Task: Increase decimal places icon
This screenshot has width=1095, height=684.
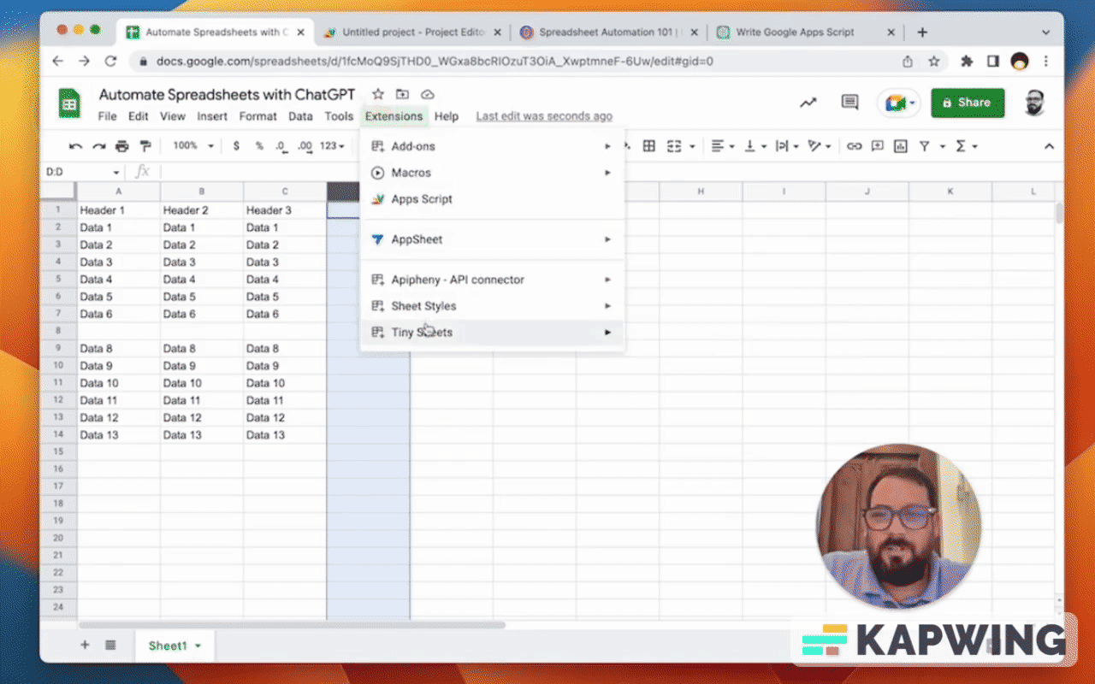Action: point(305,146)
